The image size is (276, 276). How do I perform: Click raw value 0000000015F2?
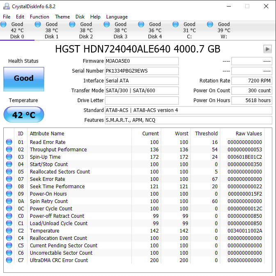coord(245,194)
